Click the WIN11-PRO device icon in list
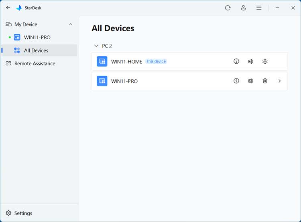 (x=102, y=81)
